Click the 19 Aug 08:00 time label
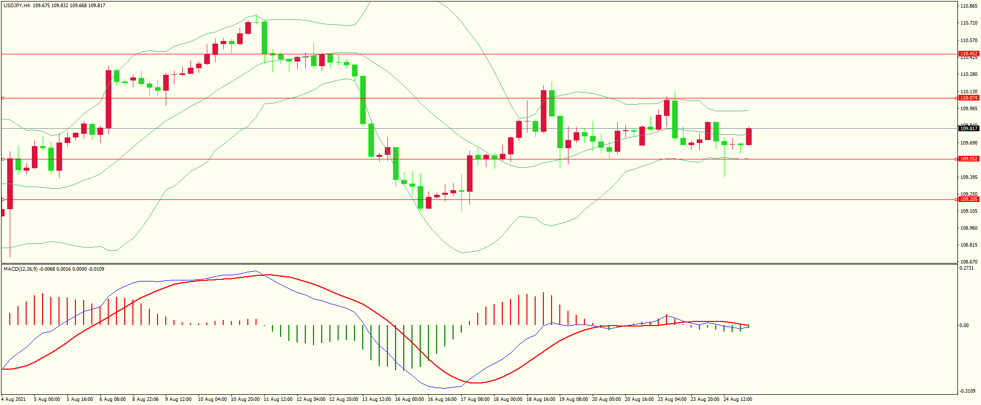Viewport: 981px width, 405px height. (574, 399)
